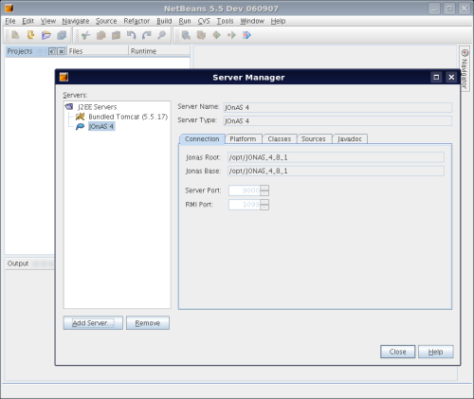474x399 pixels.
Task: Click the Paste clipboard icon
Action: pyautogui.click(x=116, y=35)
